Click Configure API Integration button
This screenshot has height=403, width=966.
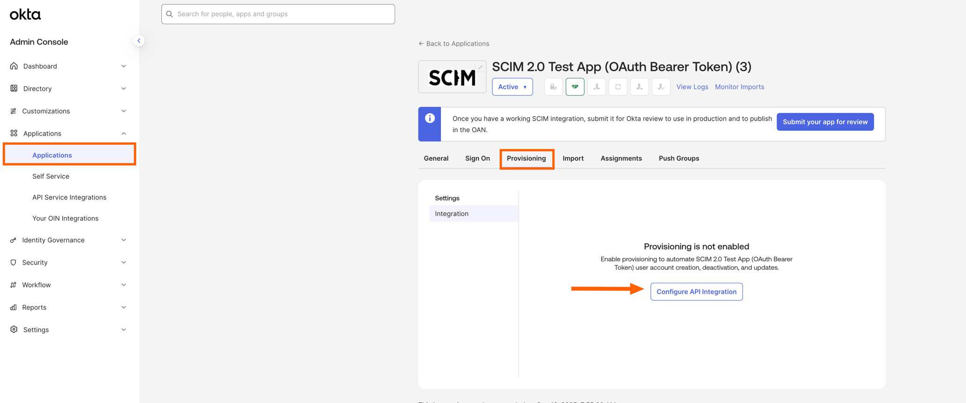click(696, 292)
